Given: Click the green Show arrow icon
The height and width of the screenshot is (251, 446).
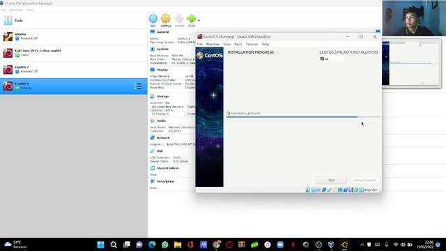Looking at the screenshot, I should (x=191, y=19).
